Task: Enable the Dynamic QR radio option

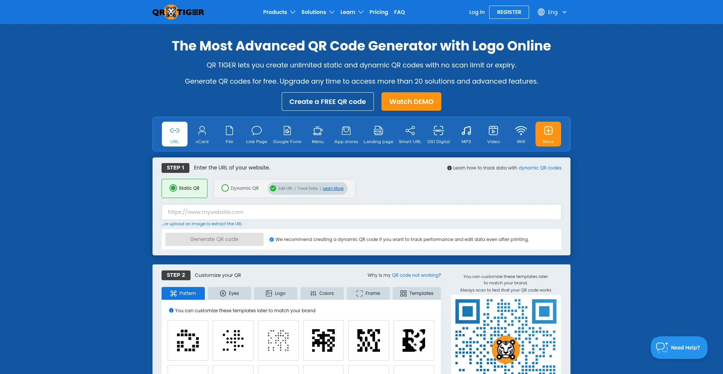Action: tap(225, 188)
